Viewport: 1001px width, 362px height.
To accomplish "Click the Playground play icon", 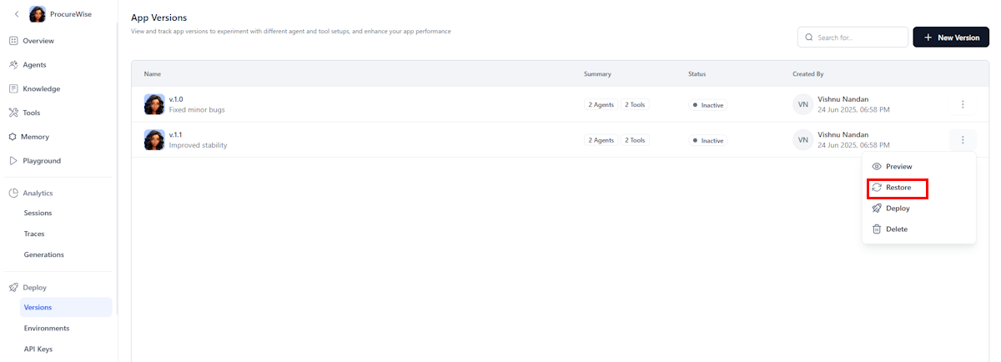I will (x=13, y=161).
